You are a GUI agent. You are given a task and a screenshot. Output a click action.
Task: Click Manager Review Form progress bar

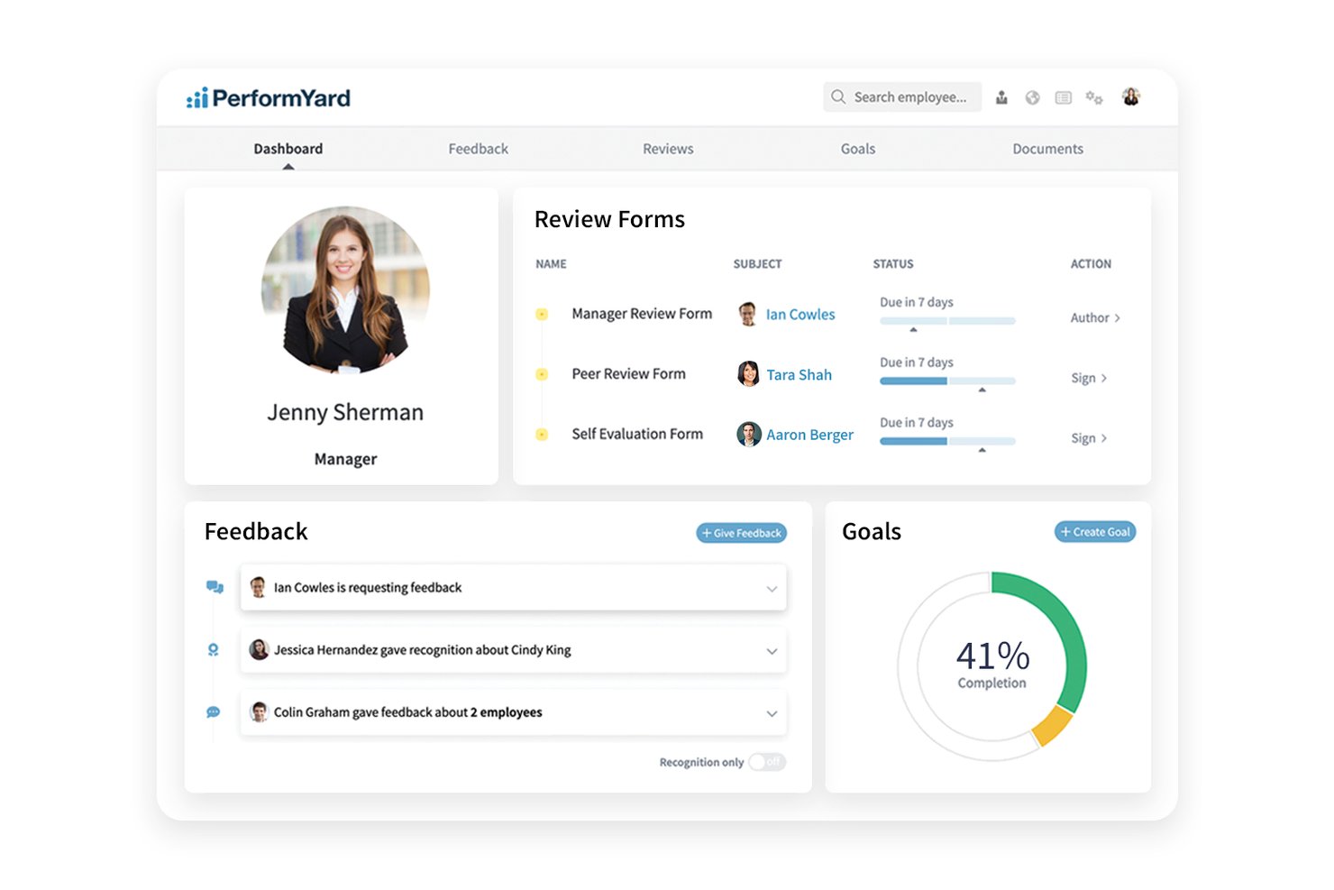point(947,321)
